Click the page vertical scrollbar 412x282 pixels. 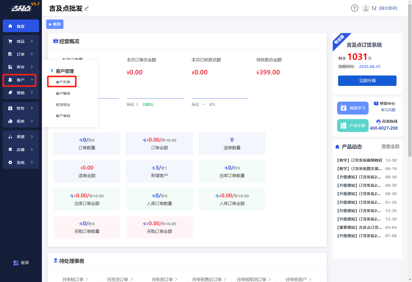click(410, 76)
